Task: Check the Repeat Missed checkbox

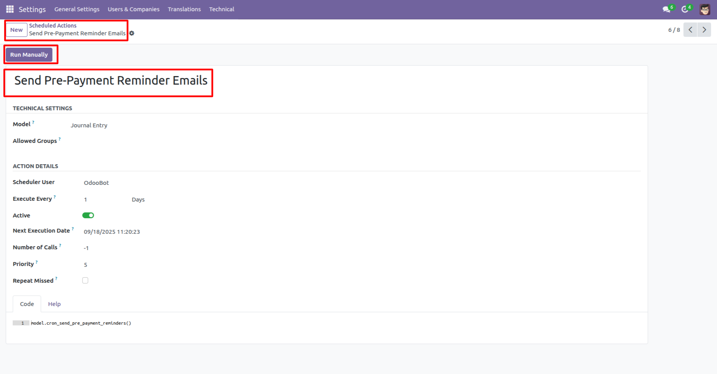Action: (85, 280)
